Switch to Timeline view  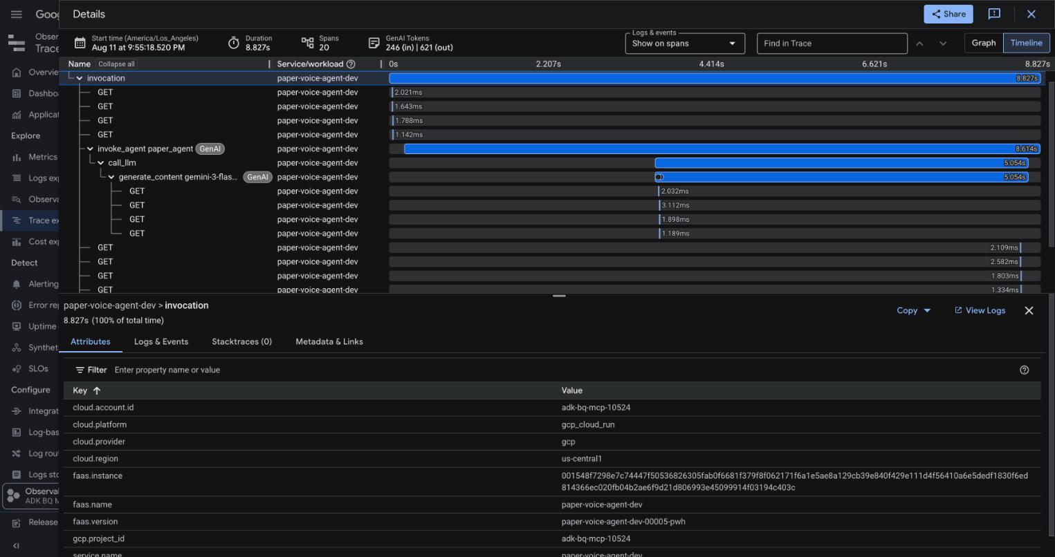pyautogui.click(x=1026, y=43)
